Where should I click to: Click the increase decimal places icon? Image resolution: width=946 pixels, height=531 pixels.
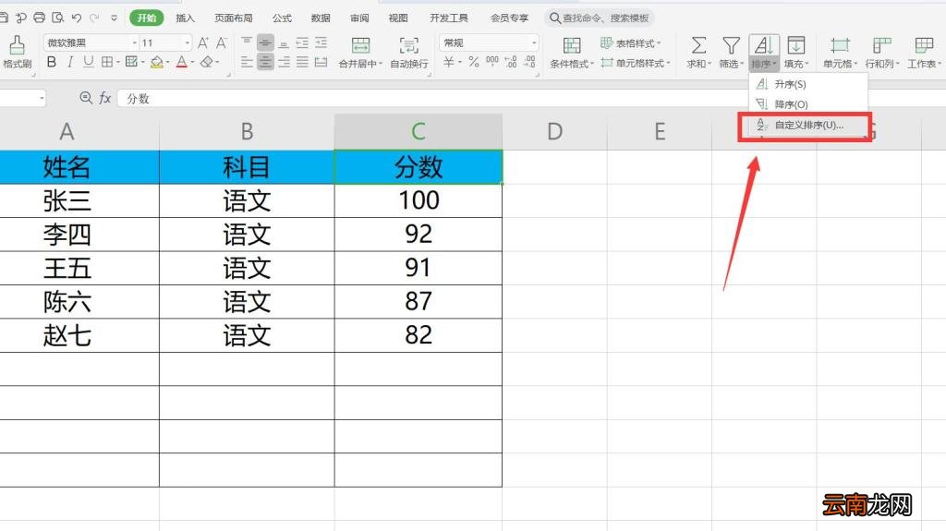coord(511,62)
